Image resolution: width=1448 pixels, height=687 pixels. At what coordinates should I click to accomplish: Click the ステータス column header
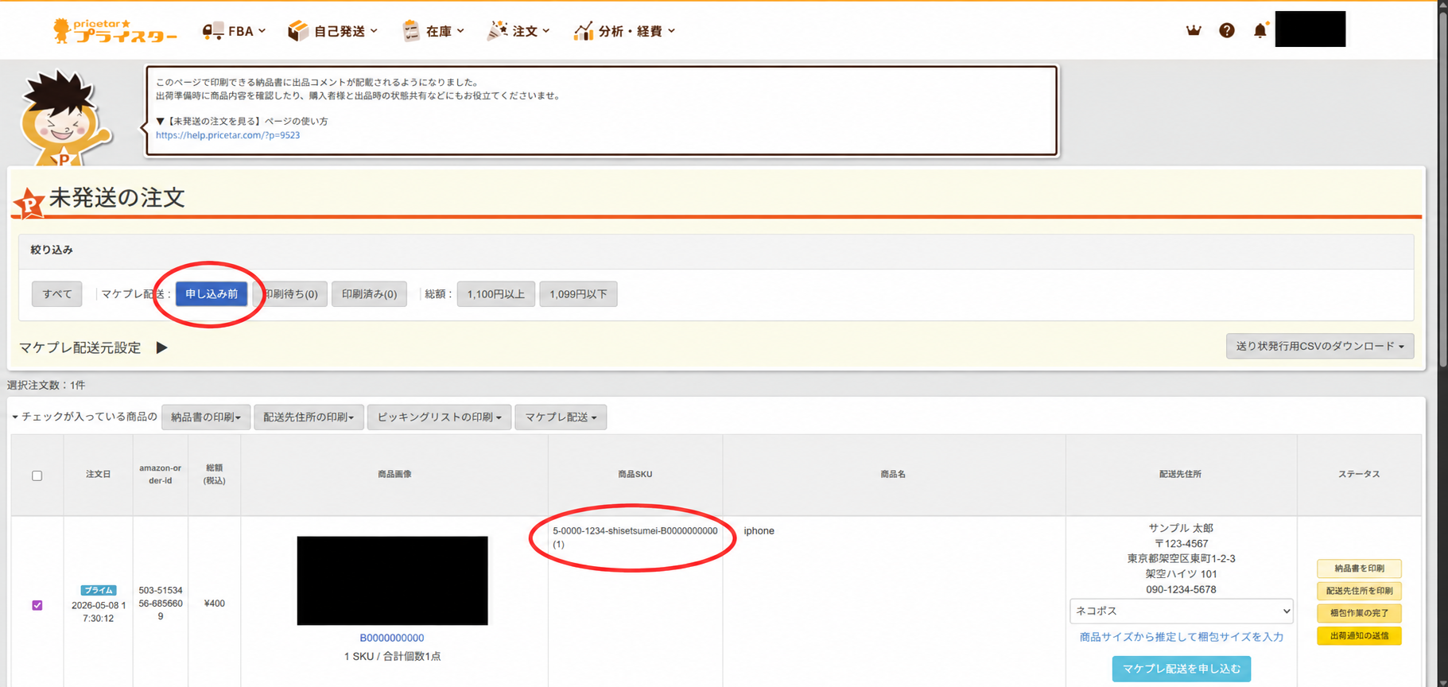(x=1359, y=475)
